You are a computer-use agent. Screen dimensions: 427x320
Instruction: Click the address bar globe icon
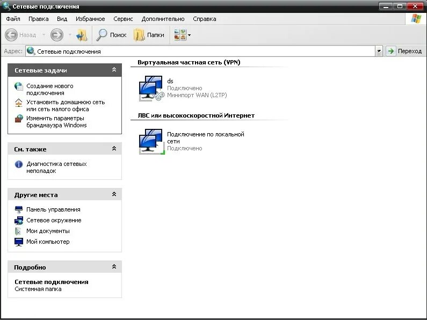pos(31,51)
